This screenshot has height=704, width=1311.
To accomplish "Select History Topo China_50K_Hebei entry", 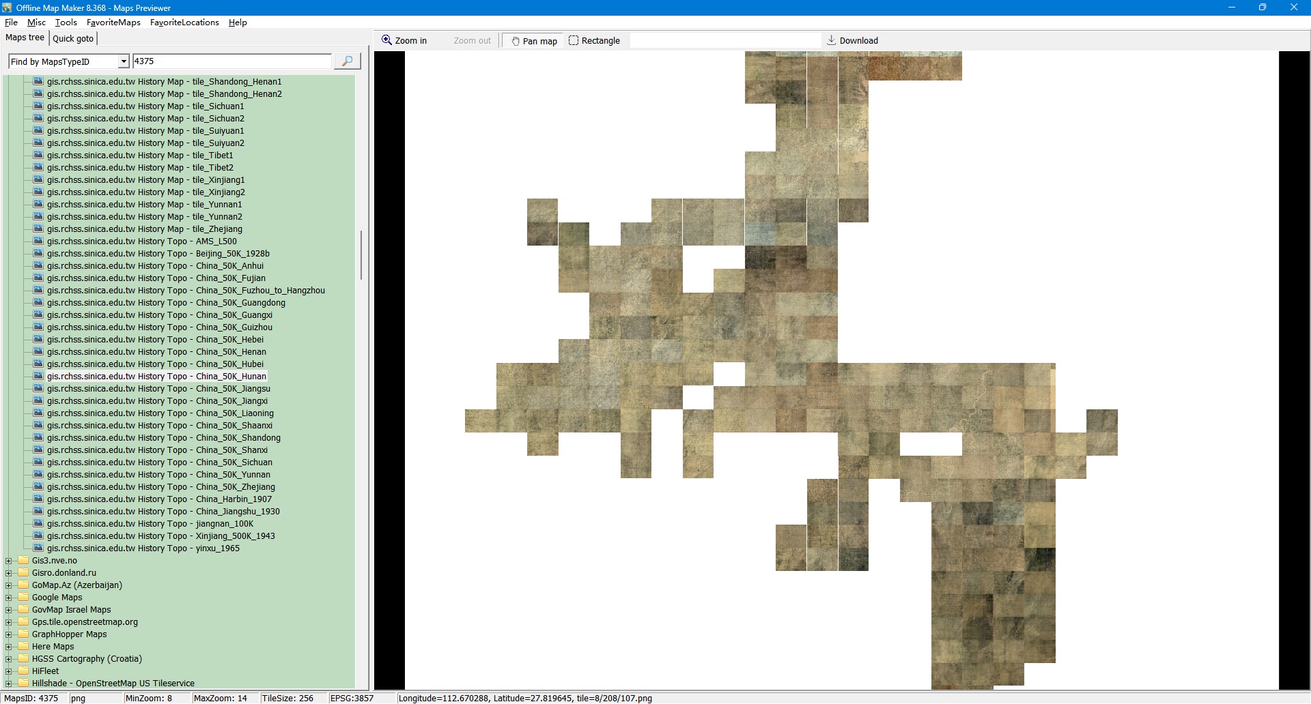I will 155,340.
